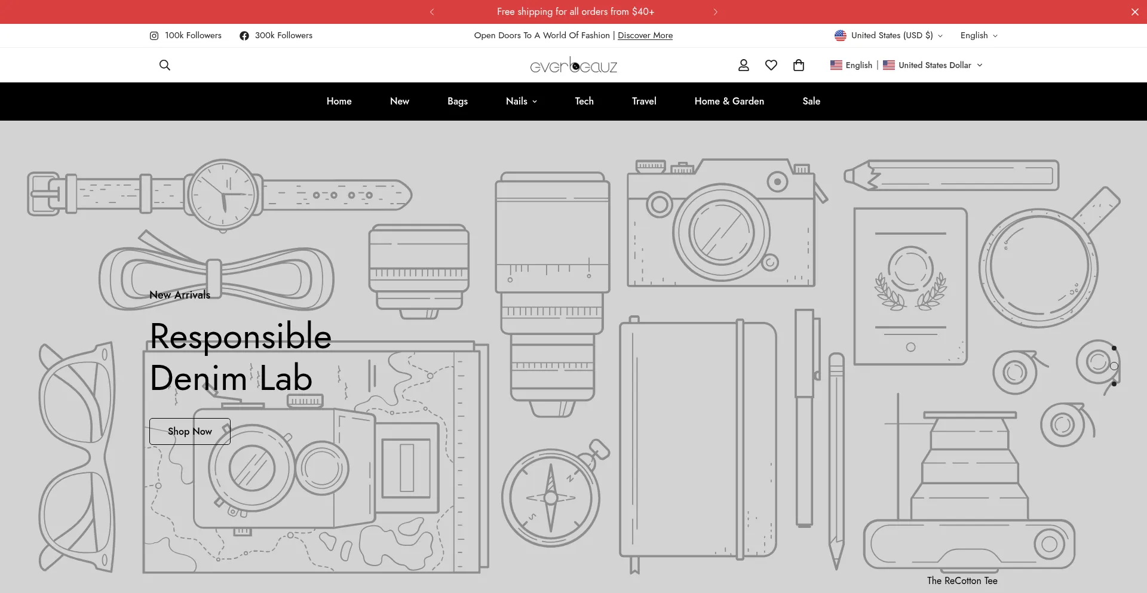The width and height of the screenshot is (1147, 593).
Task: Select the middle hero slide dot
Action: tap(1114, 366)
